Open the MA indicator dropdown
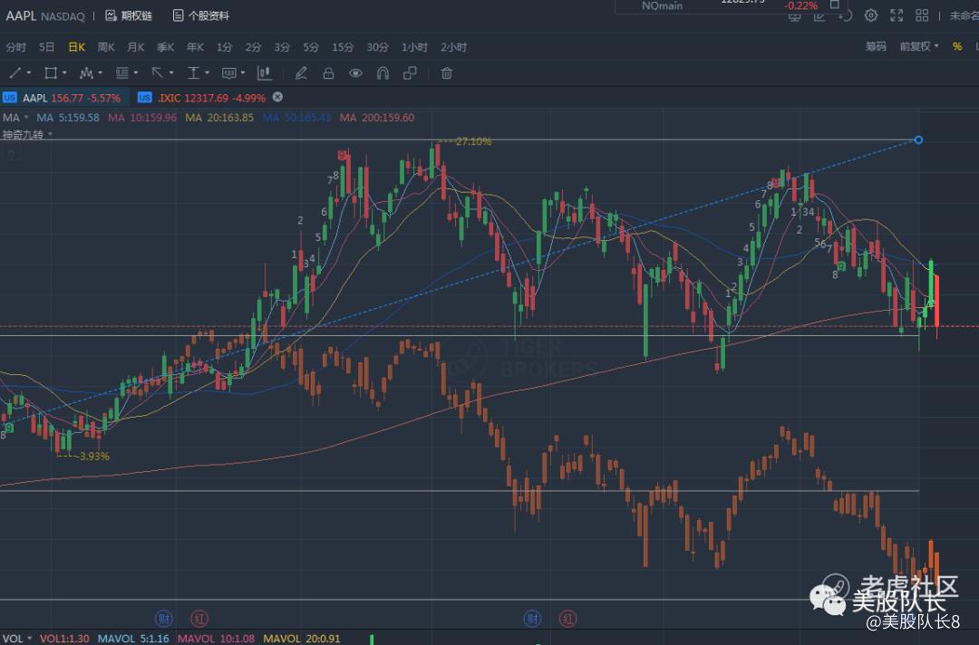Image resolution: width=979 pixels, height=645 pixels. pyautogui.click(x=15, y=117)
